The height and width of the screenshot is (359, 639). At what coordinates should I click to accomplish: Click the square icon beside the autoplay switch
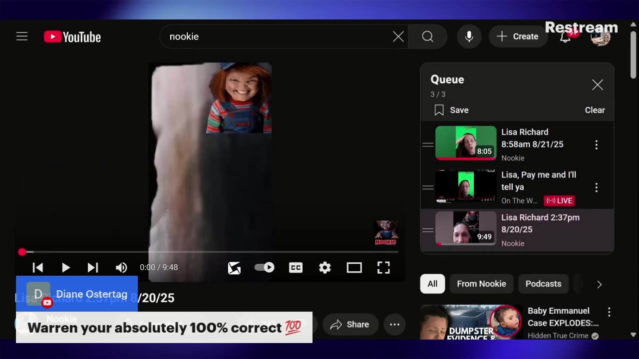[234, 268]
